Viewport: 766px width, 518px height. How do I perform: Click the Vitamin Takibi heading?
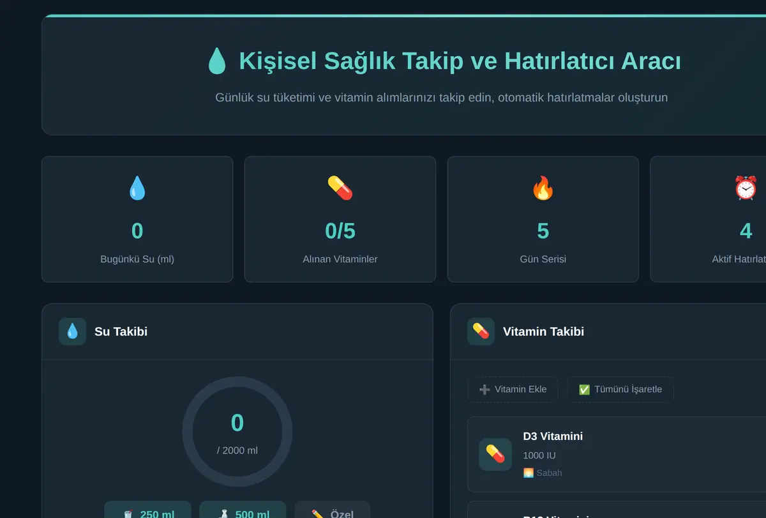[x=543, y=331]
